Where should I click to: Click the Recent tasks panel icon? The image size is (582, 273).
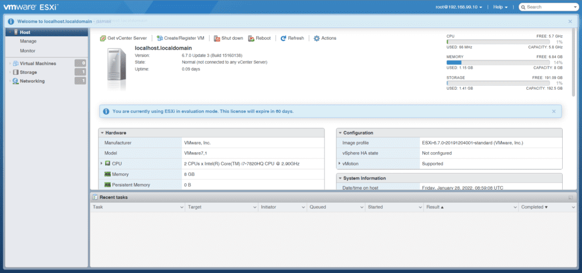pyautogui.click(x=95, y=198)
